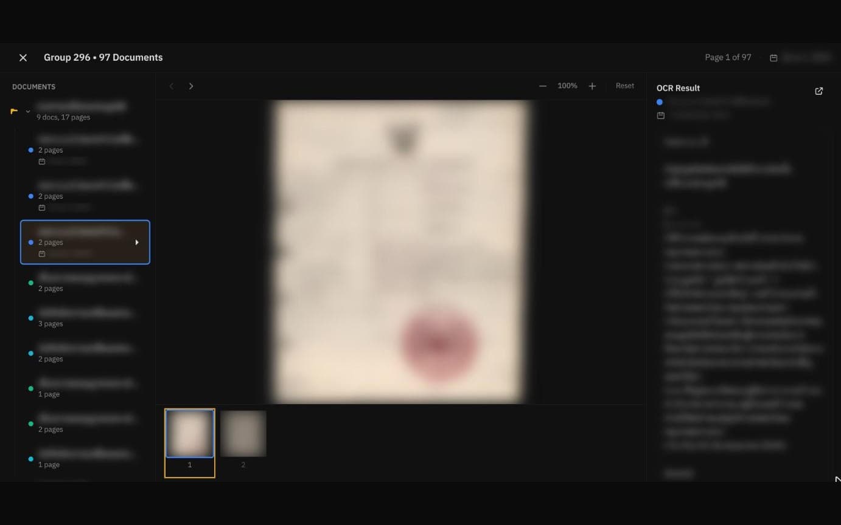Viewport: 841px width, 525px height.
Task: Click the "DOCUMENTS" sidebar heading
Action: pyautogui.click(x=33, y=87)
